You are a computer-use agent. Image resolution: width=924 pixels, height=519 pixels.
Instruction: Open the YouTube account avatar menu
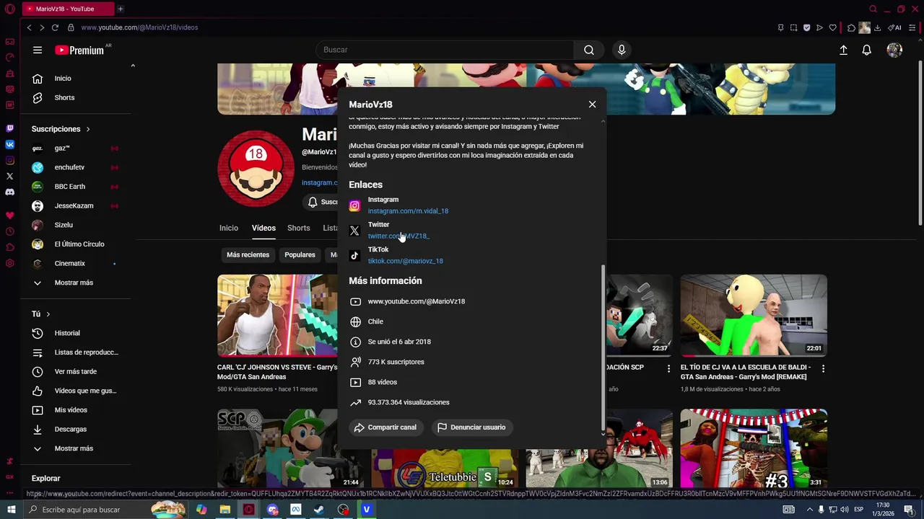pos(894,50)
